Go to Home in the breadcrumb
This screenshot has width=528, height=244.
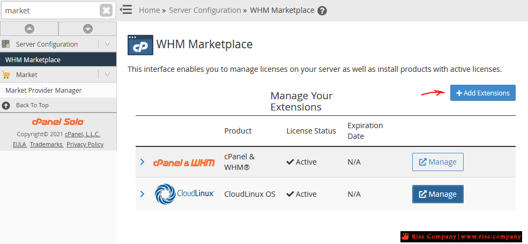pos(149,10)
